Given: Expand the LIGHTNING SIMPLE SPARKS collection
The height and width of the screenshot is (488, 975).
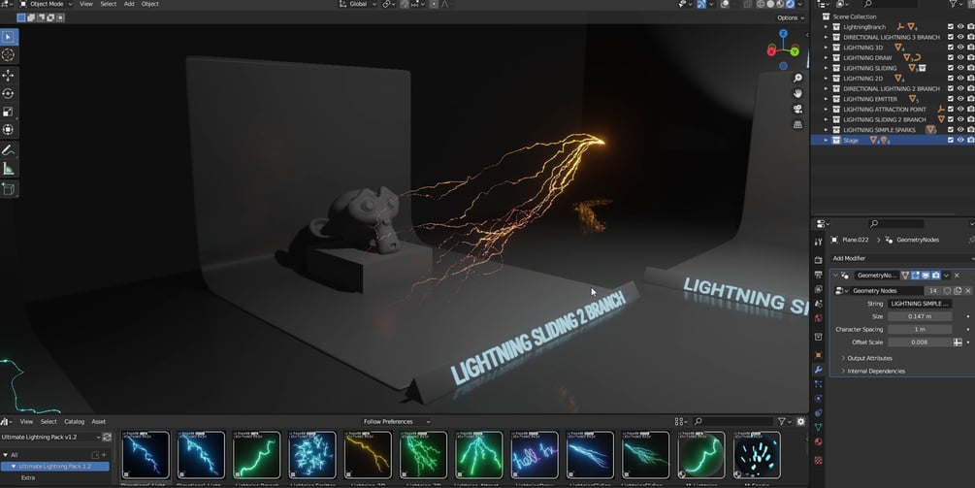Looking at the screenshot, I should point(826,130).
